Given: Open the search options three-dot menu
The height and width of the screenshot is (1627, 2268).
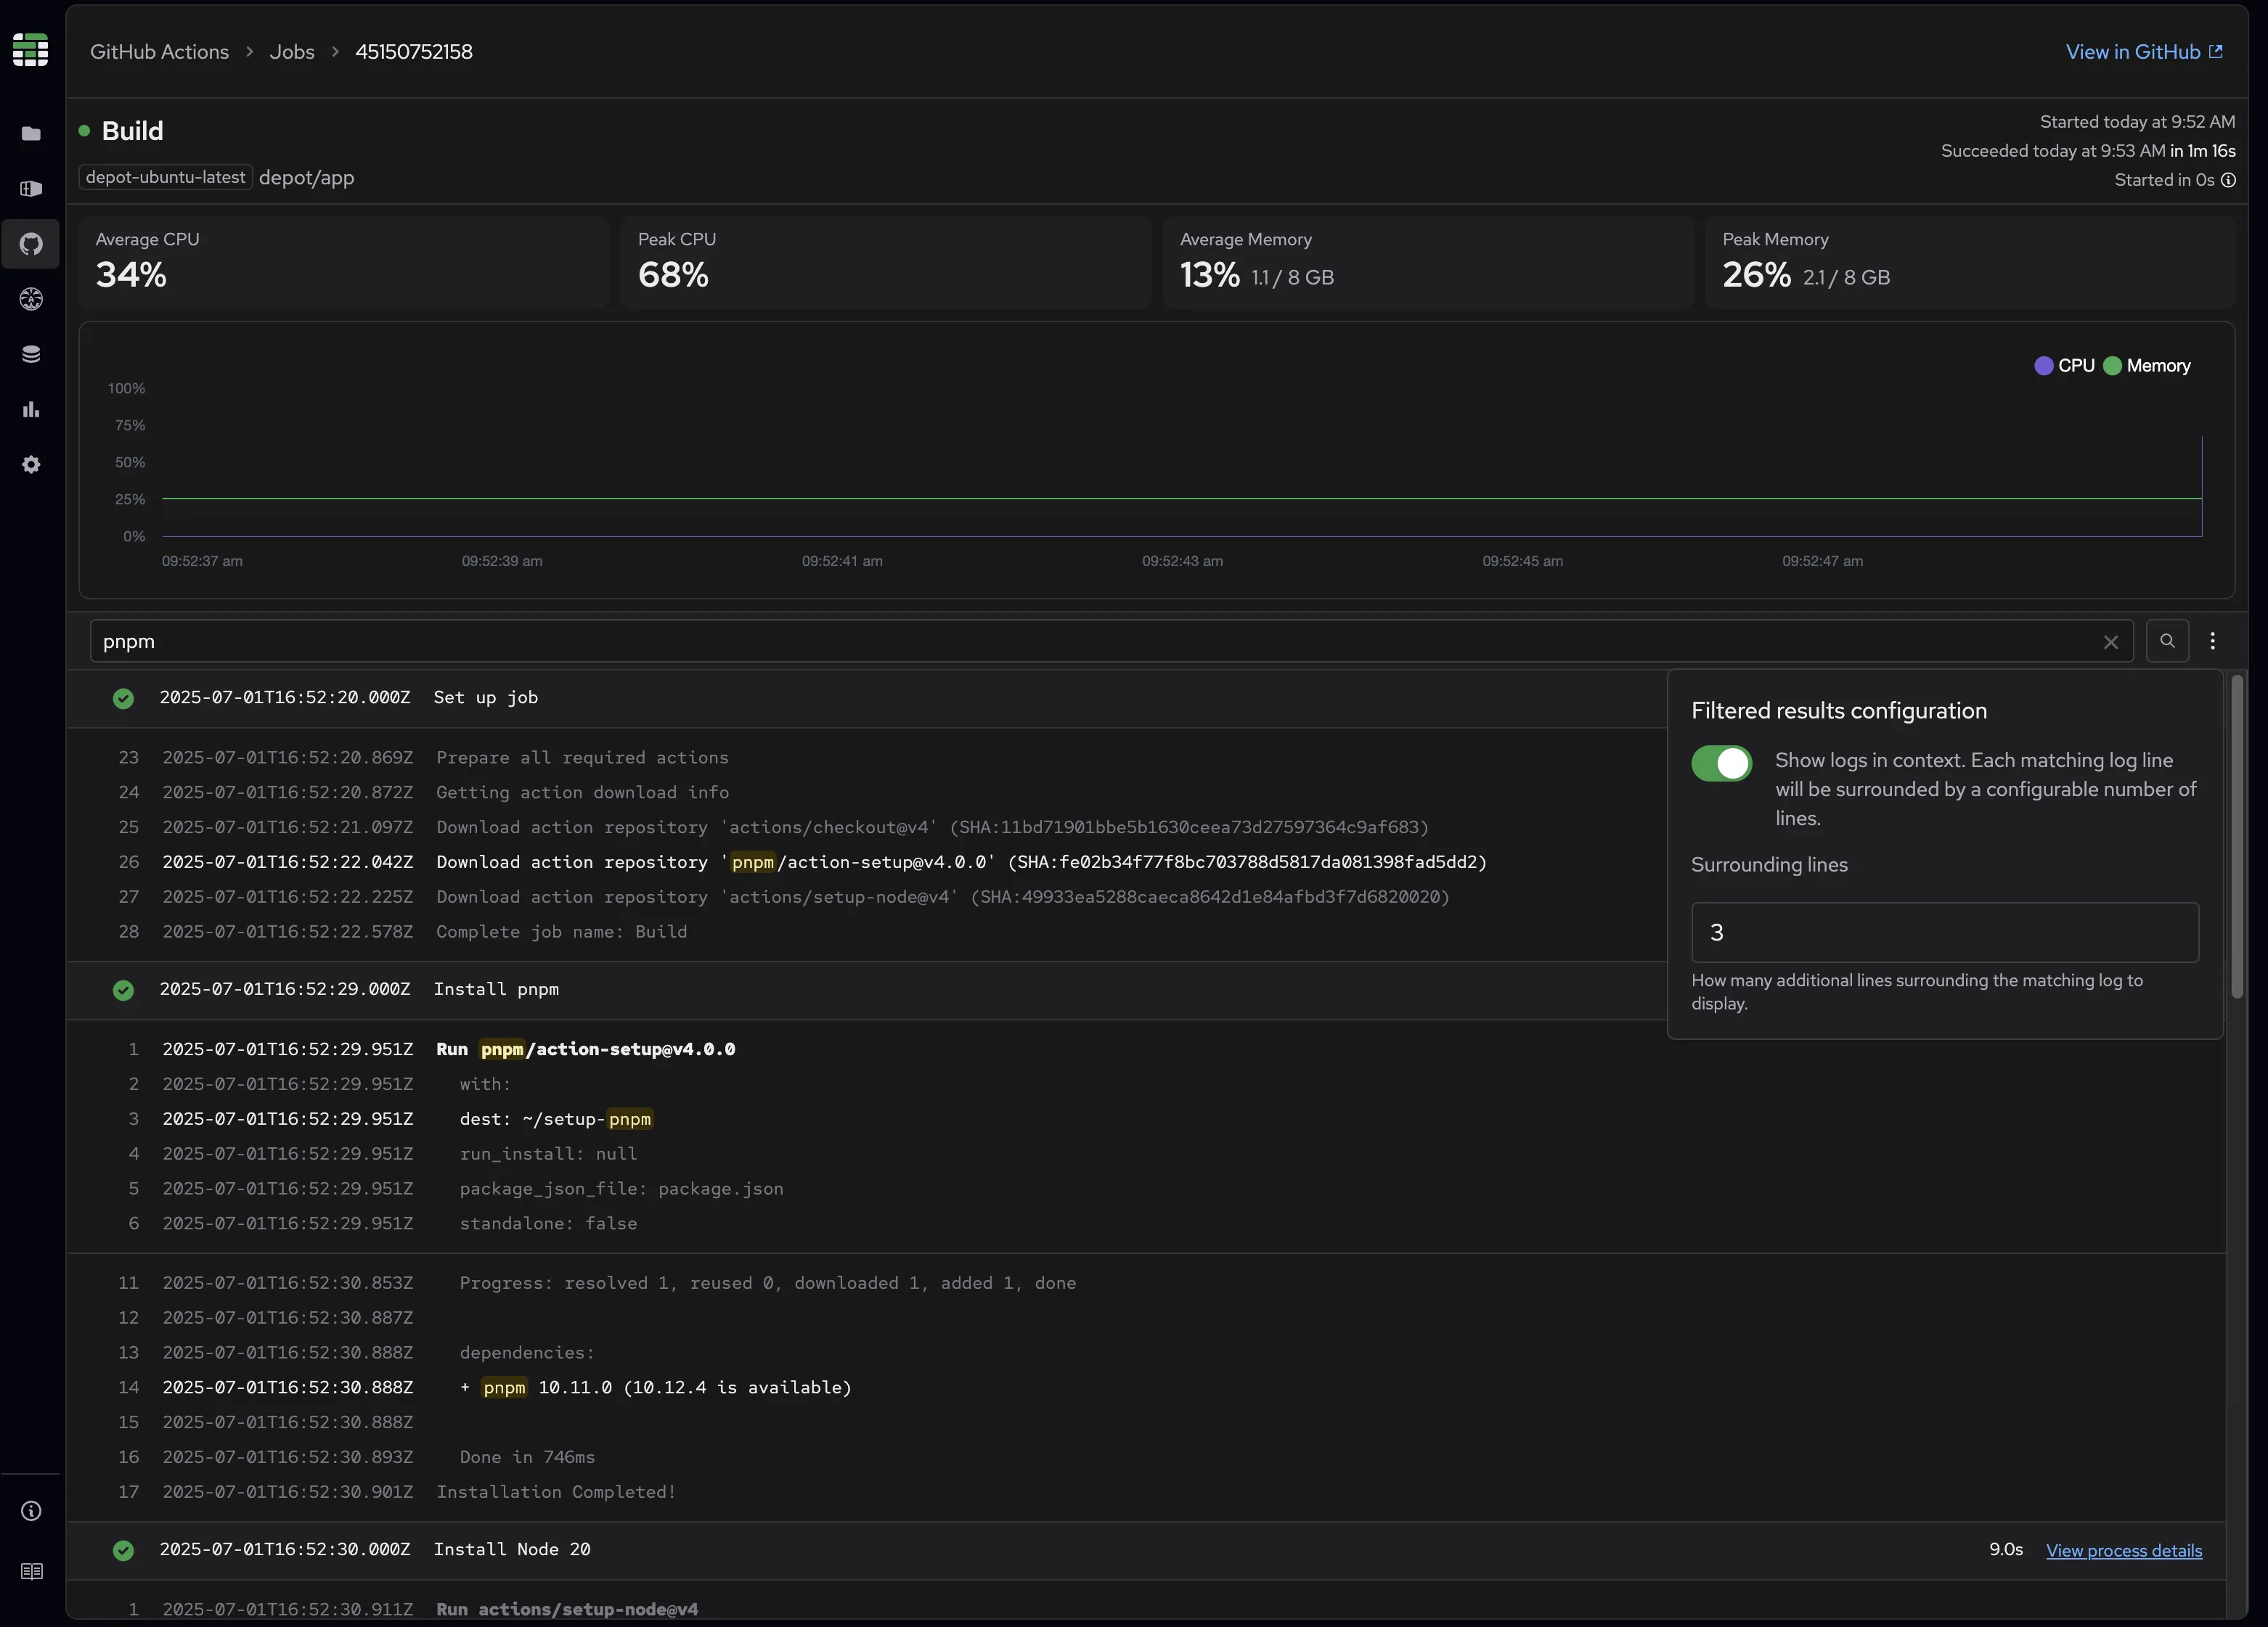Looking at the screenshot, I should tap(2213, 641).
